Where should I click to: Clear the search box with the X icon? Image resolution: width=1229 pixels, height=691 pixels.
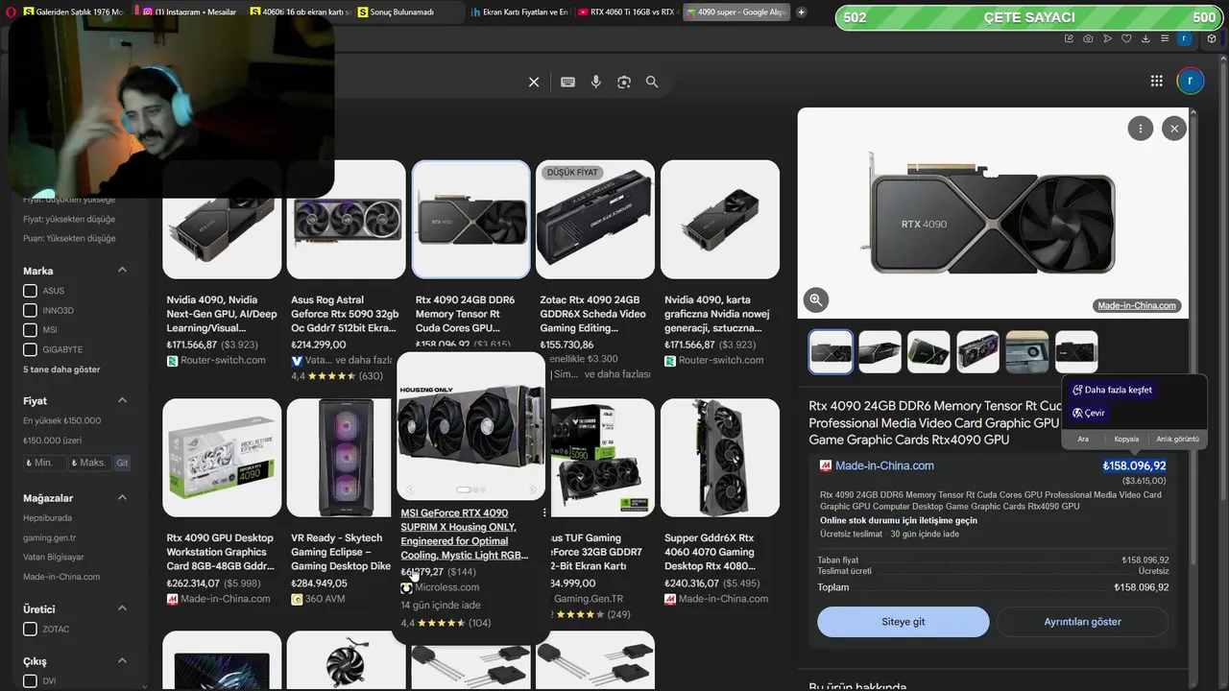(x=534, y=83)
